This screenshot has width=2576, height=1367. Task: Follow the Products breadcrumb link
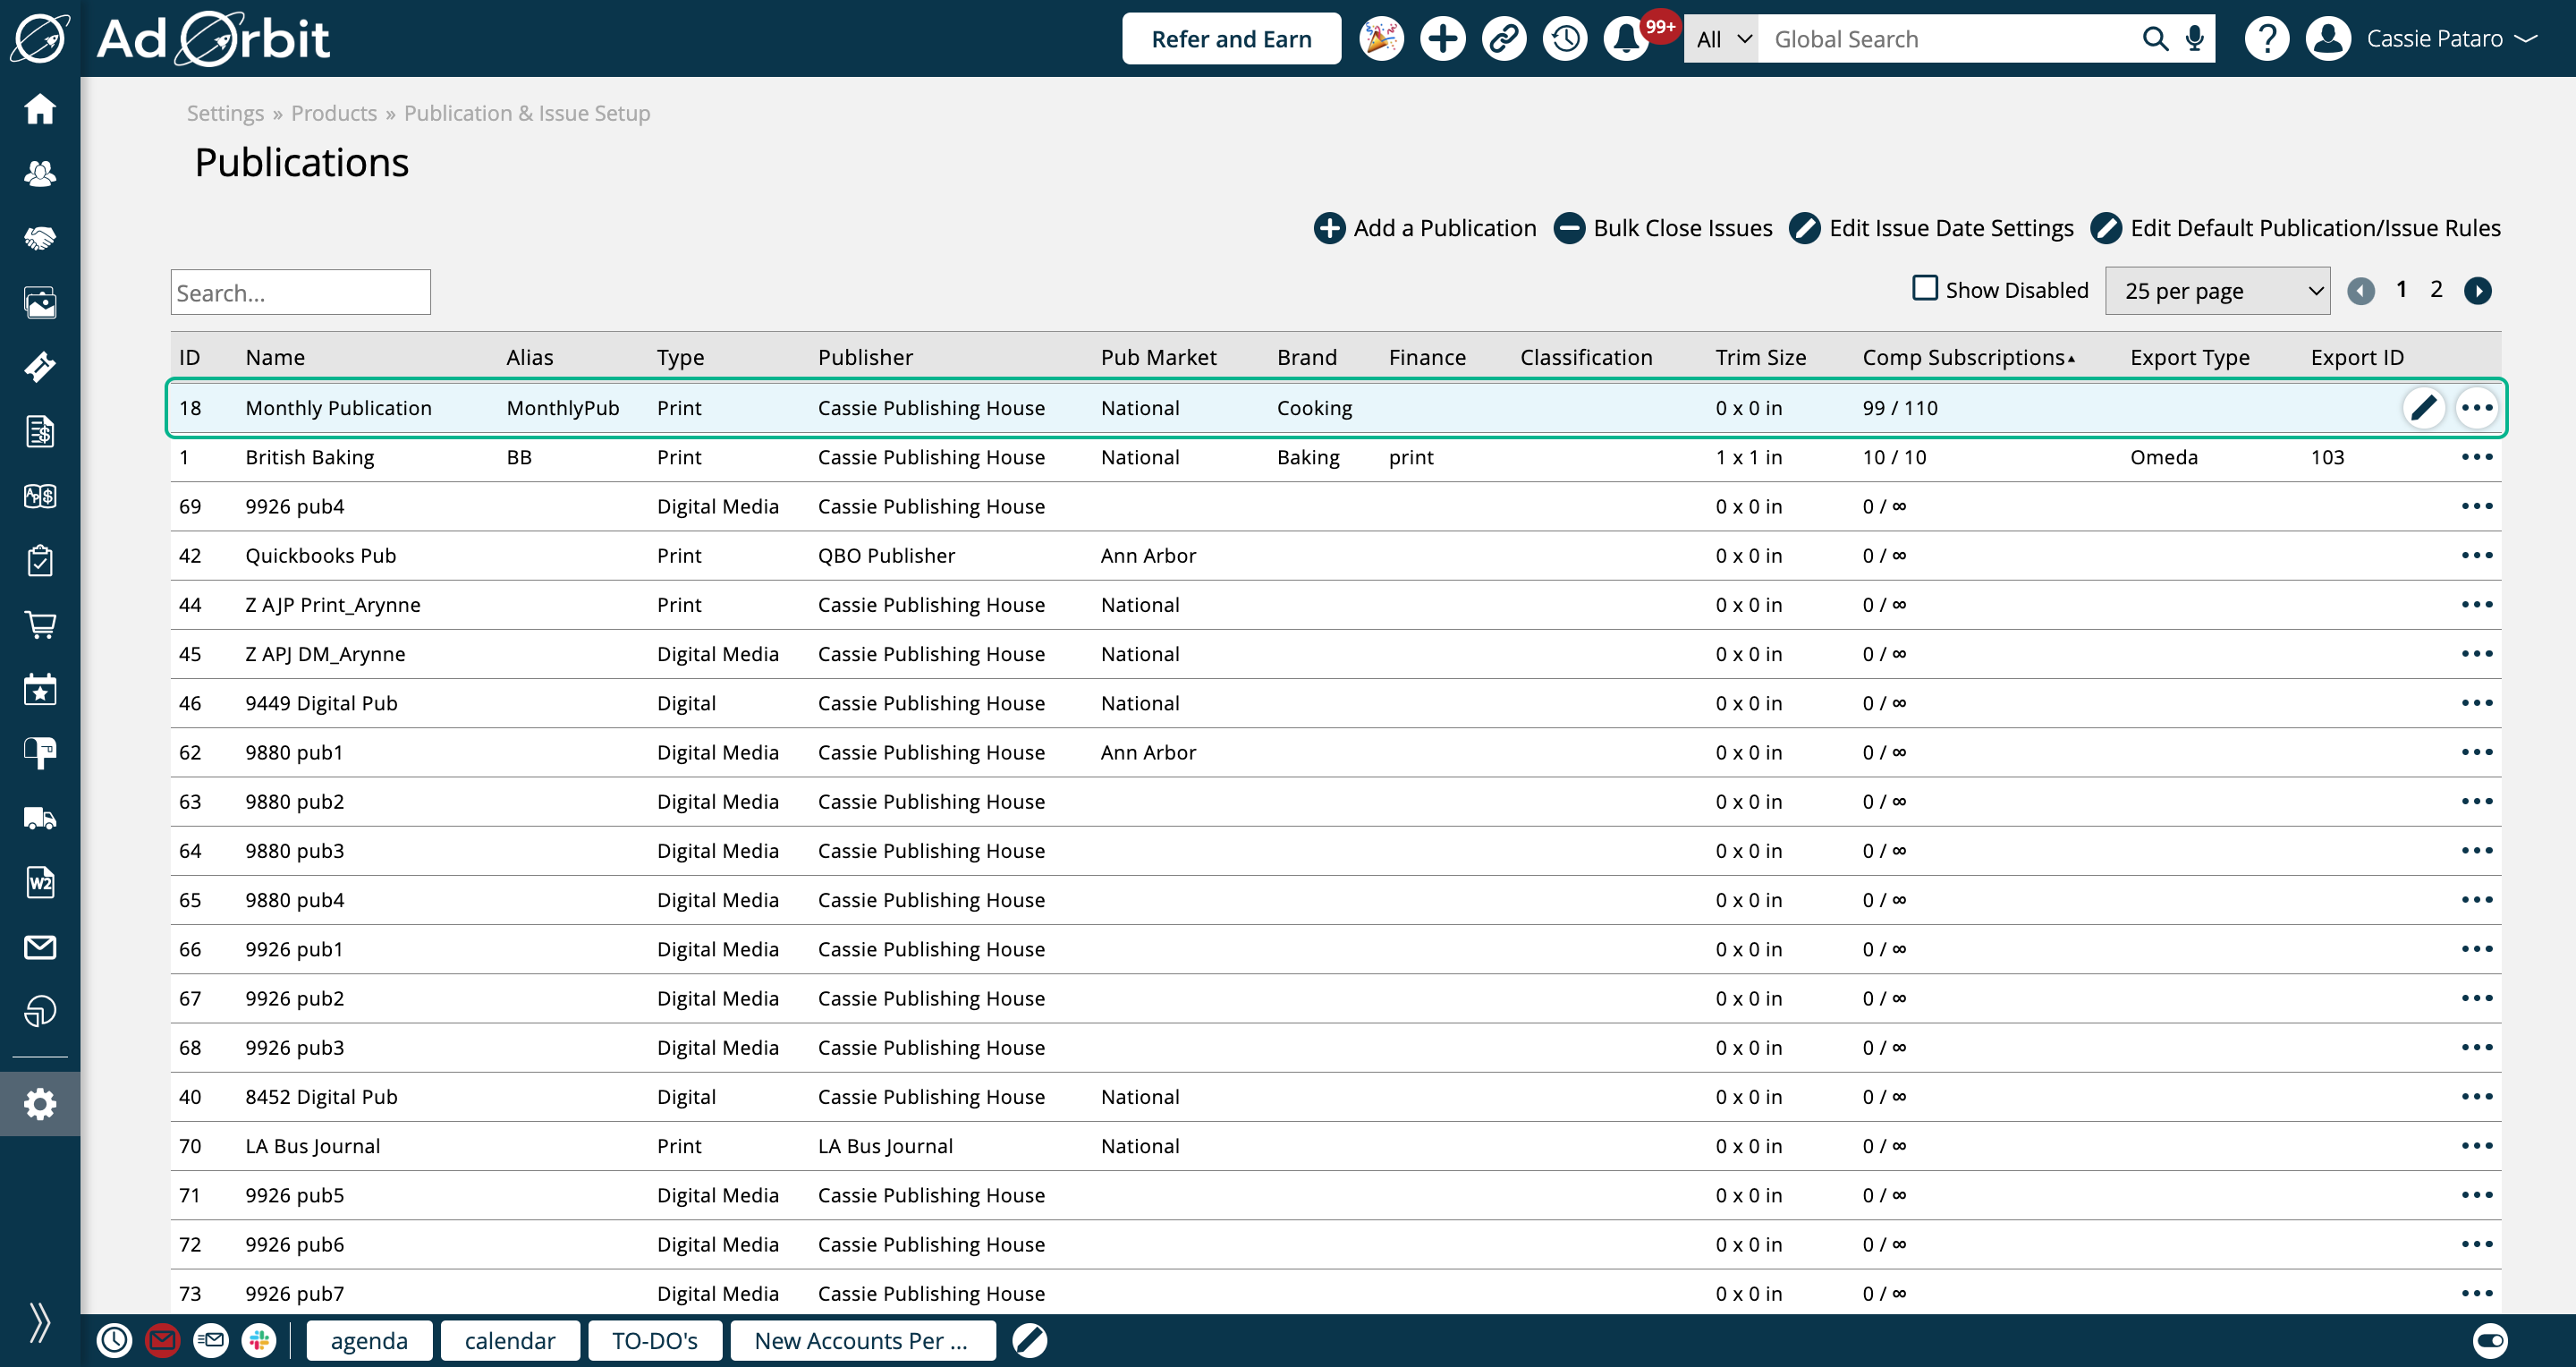coord(334,113)
